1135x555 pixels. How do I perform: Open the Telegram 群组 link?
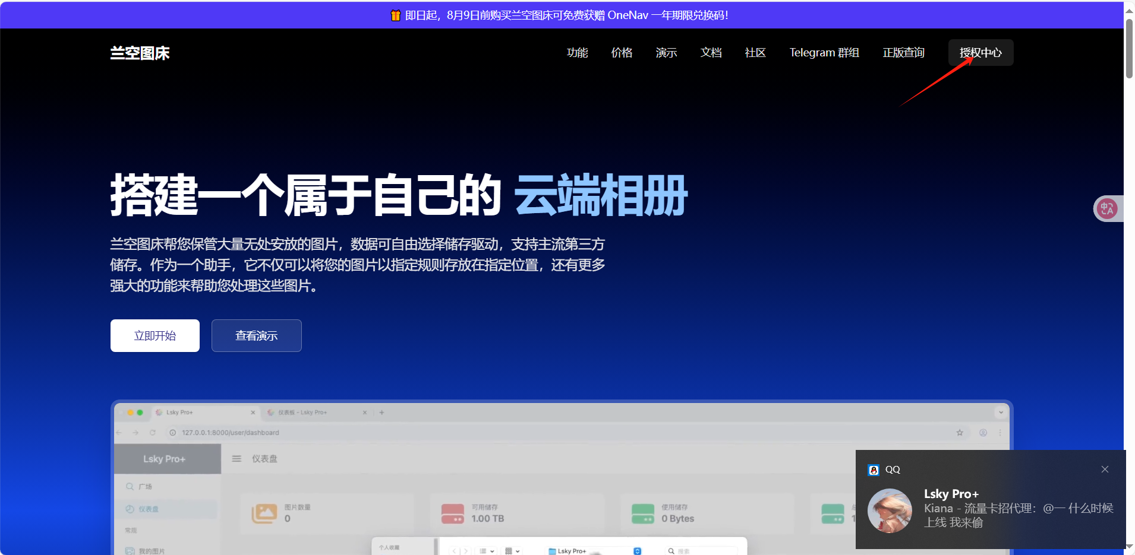pos(824,53)
